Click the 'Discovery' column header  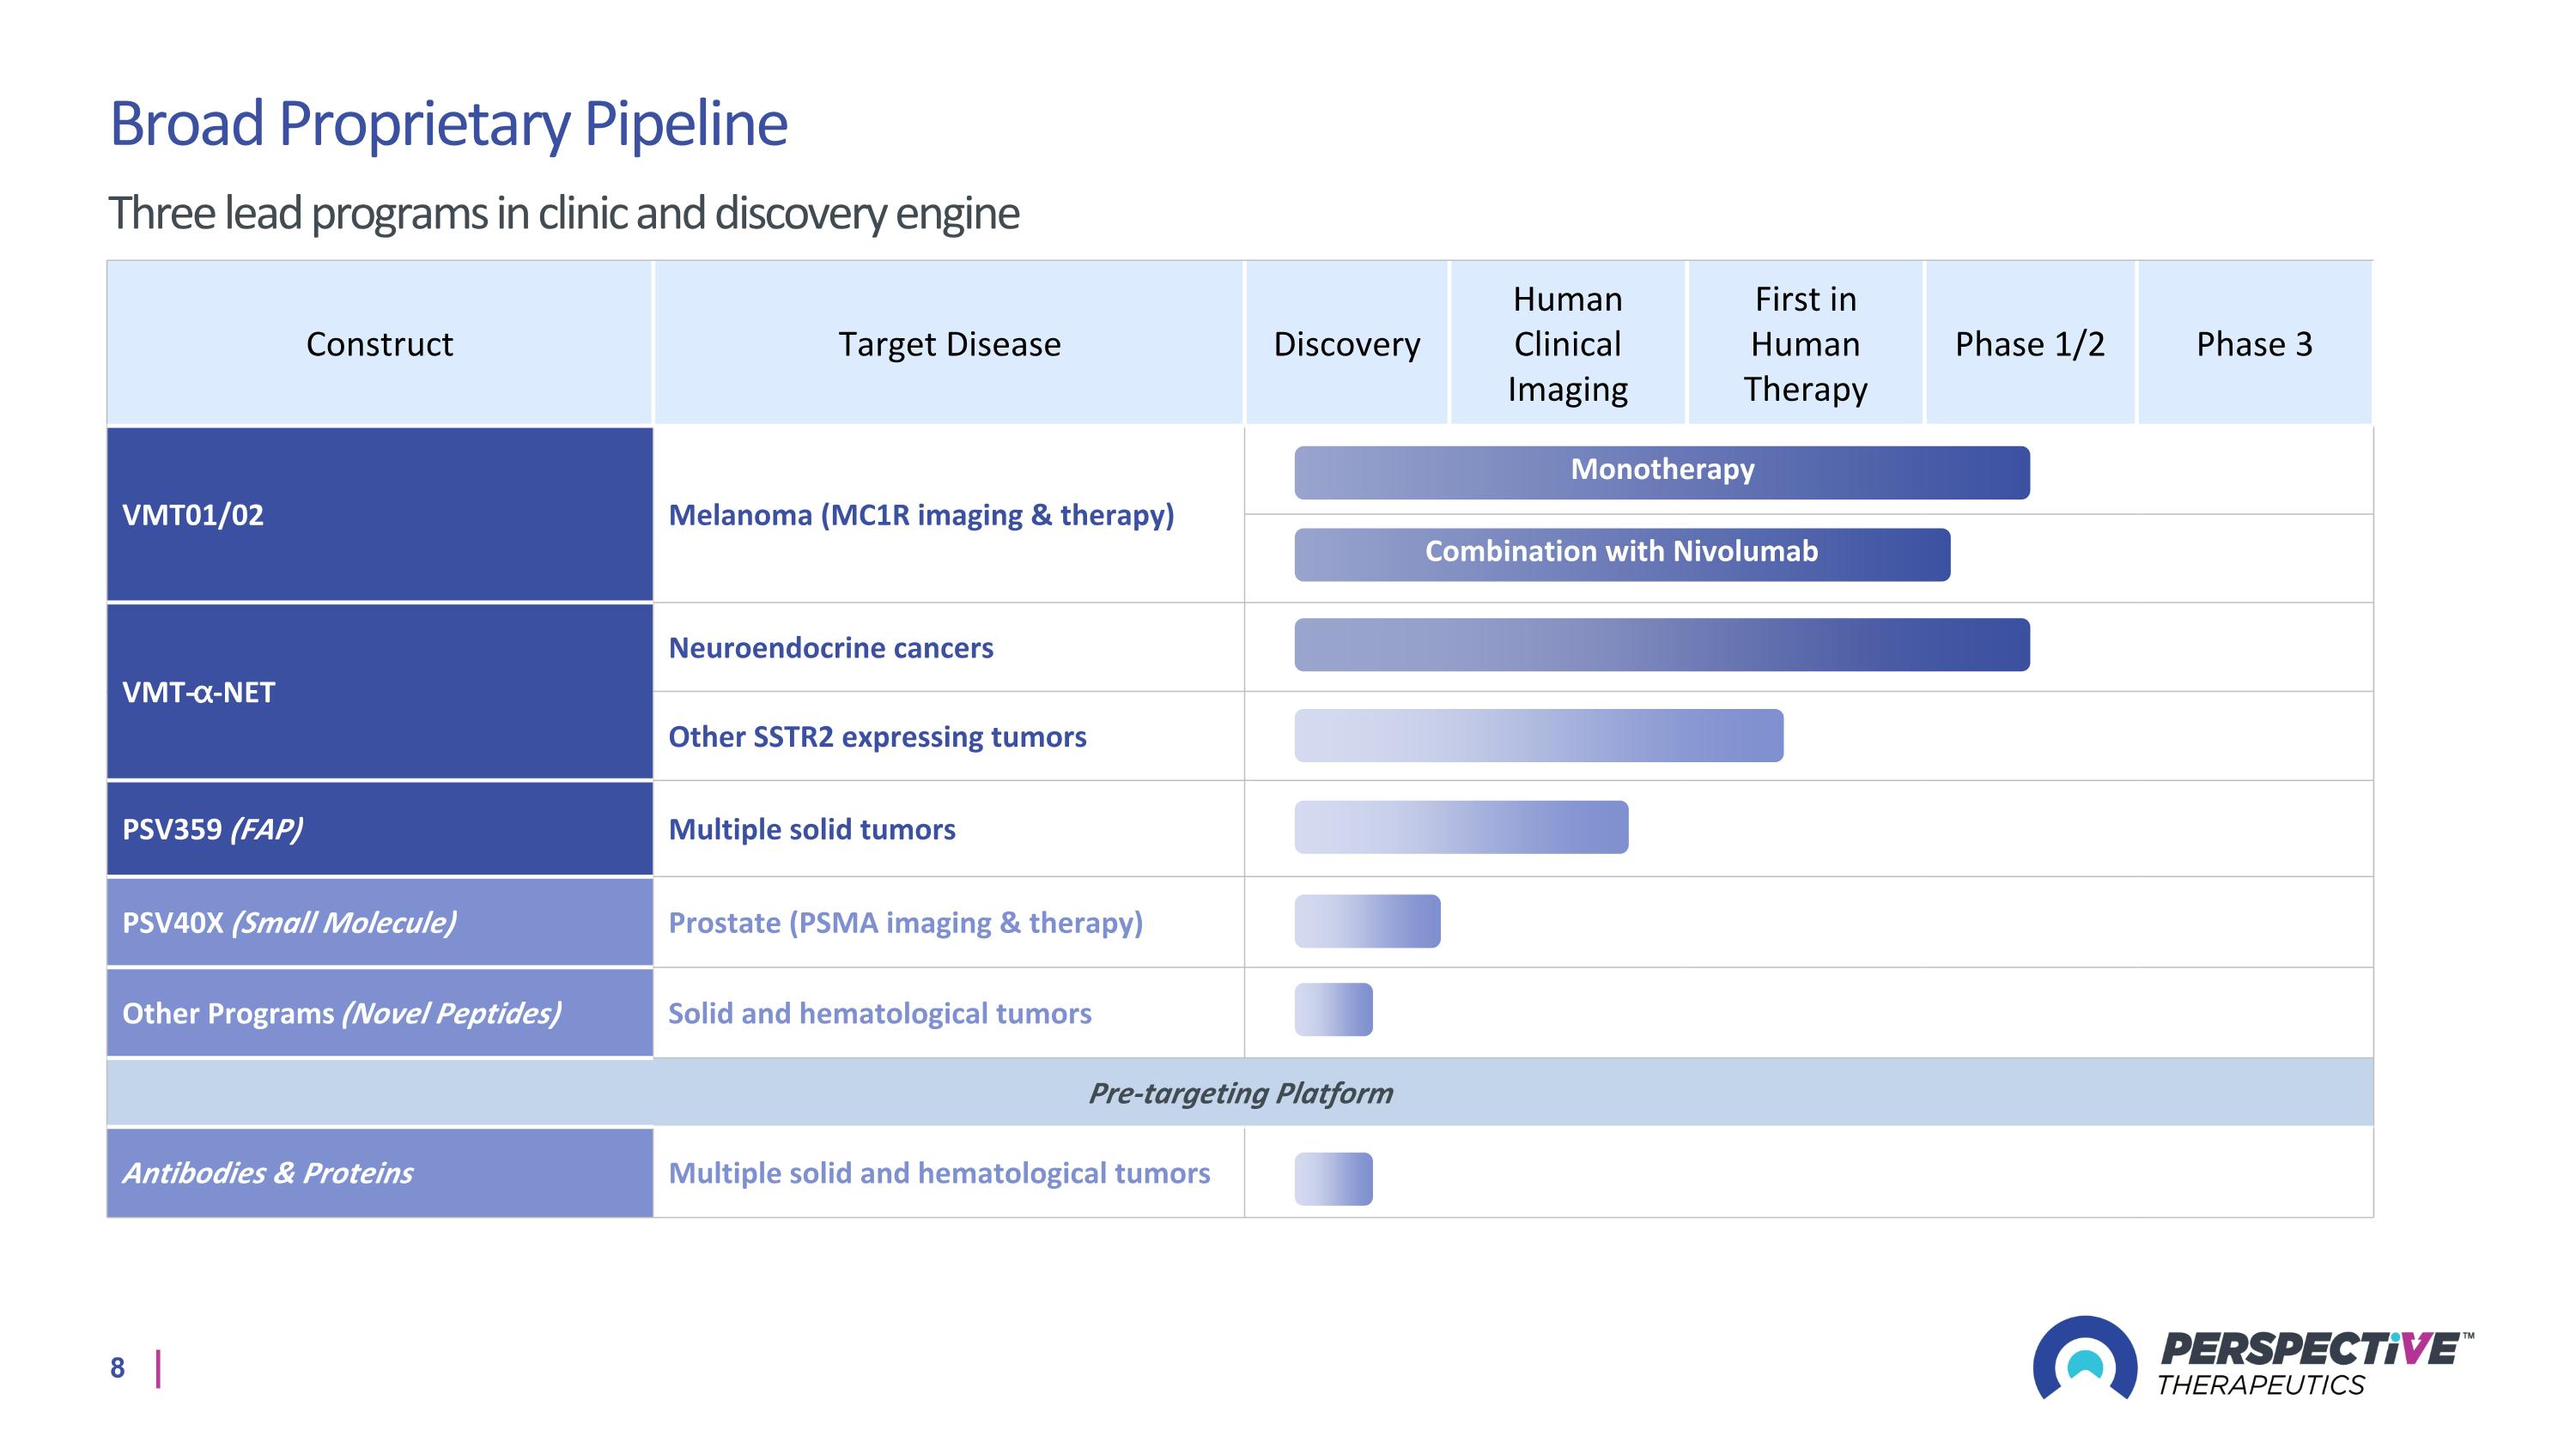[1346, 344]
